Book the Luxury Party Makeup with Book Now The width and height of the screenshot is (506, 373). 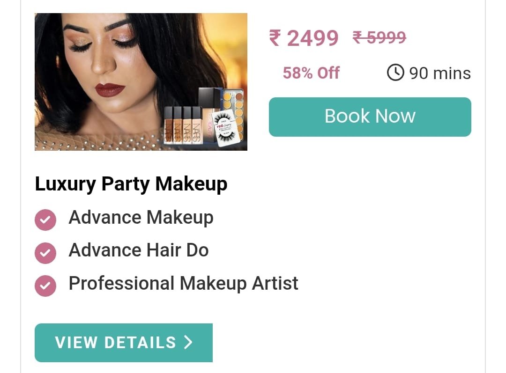pos(370,117)
